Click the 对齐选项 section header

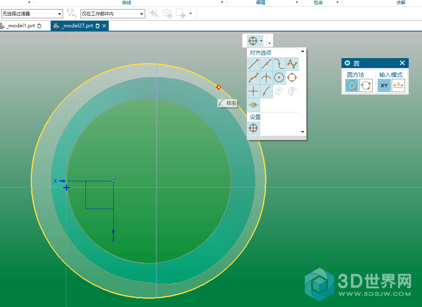(x=261, y=53)
